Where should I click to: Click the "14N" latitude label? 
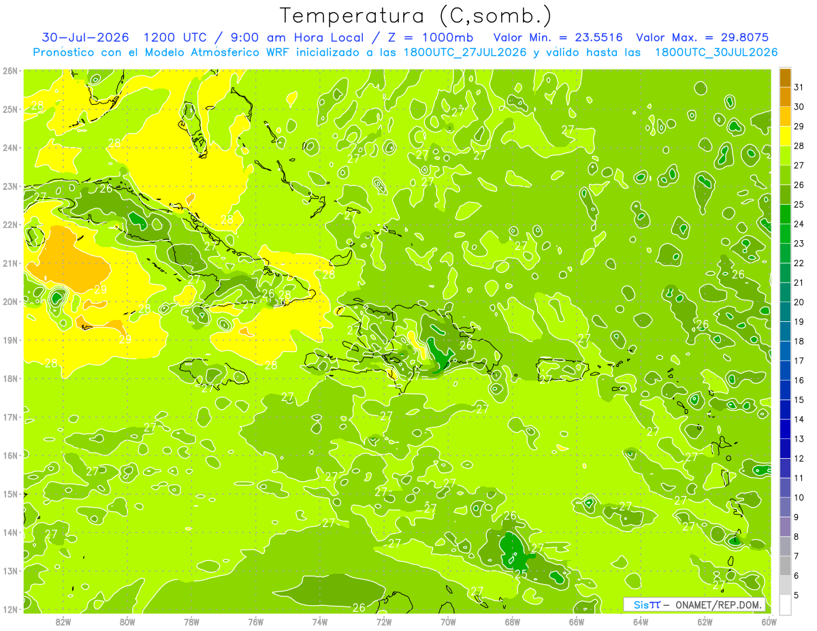click(x=10, y=532)
